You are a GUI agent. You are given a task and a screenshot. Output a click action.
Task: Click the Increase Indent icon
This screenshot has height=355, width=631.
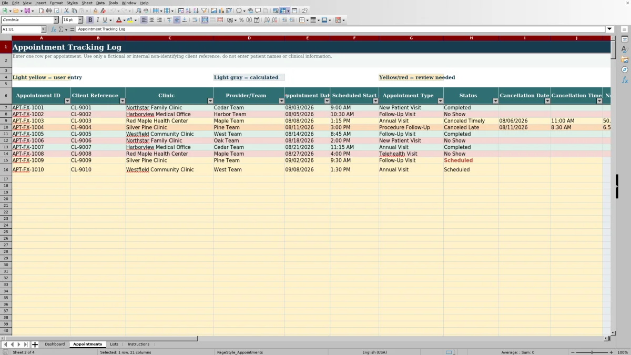[x=284, y=20]
